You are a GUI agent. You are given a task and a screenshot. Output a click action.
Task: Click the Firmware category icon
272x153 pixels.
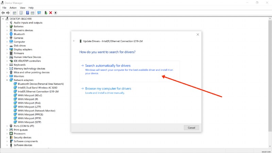coord(11,53)
